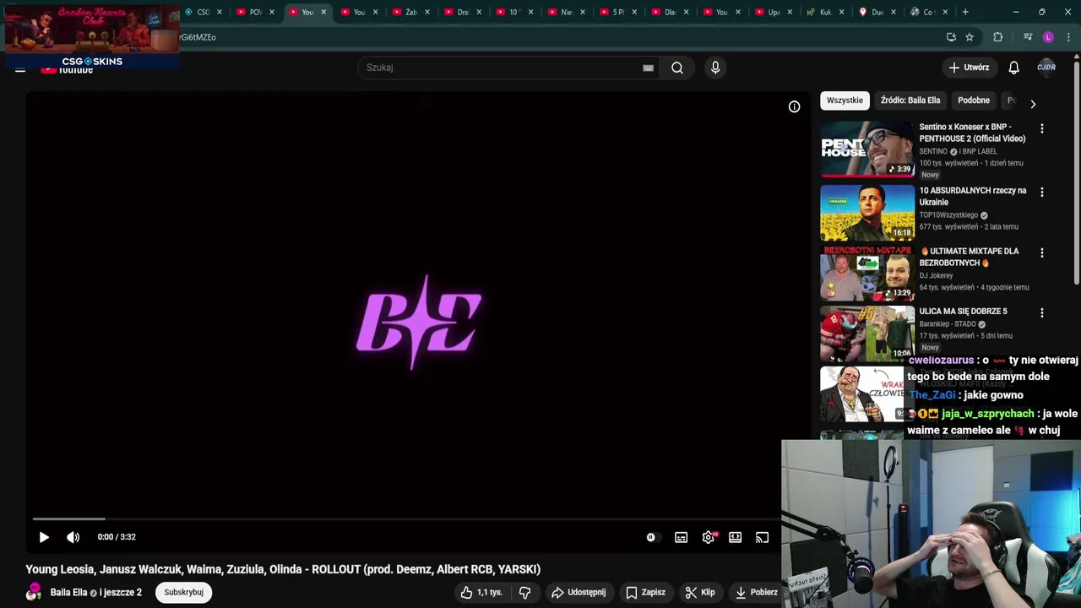Dislike the video with thumbs down
Image resolution: width=1081 pixels, height=608 pixels.
click(524, 593)
